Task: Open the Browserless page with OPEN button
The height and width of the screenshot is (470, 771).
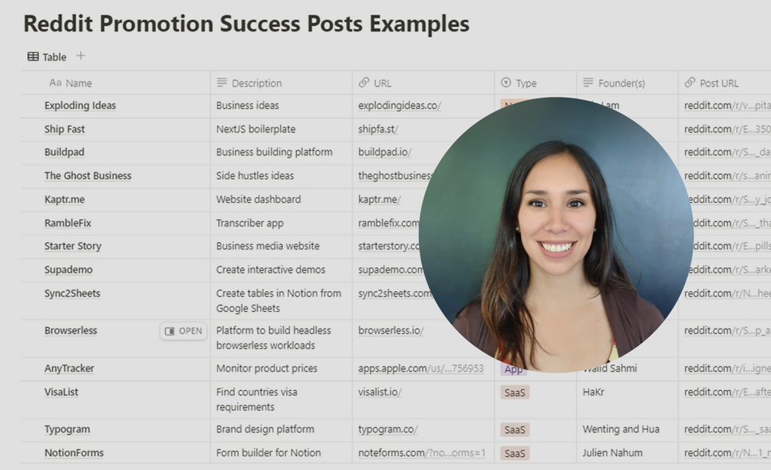Action: (x=183, y=331)
